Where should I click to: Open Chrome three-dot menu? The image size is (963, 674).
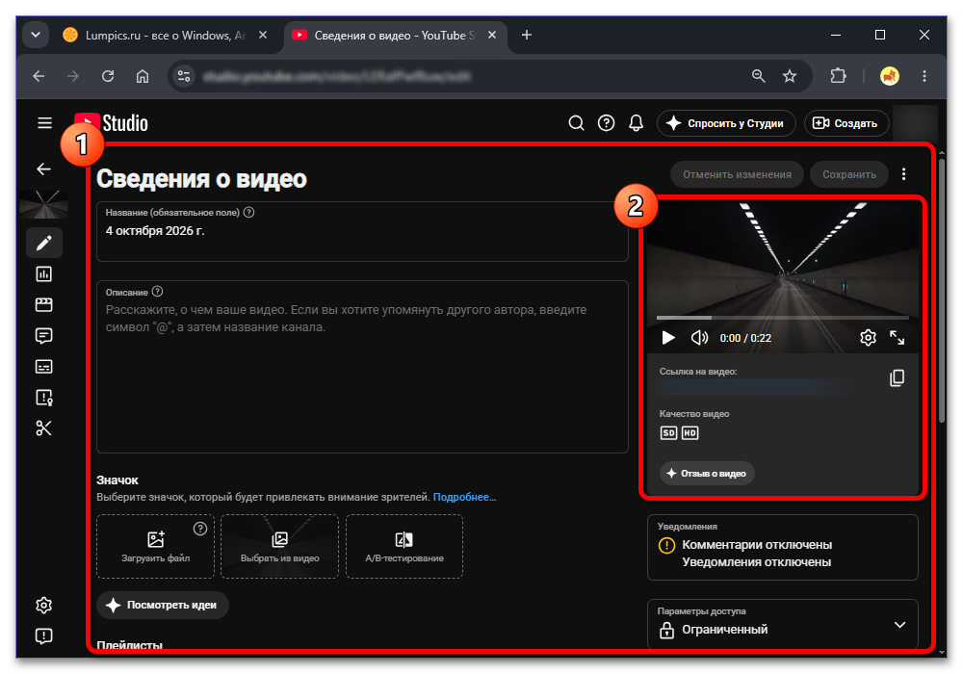(924, 76)
